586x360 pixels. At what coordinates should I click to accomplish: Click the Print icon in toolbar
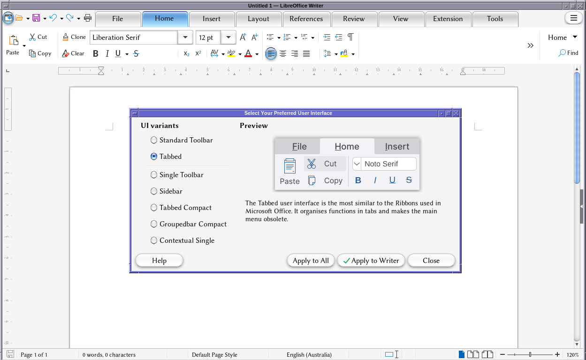88,18
